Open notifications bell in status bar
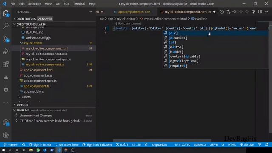This screenshot has width=272, height=153. coord(266,144)
